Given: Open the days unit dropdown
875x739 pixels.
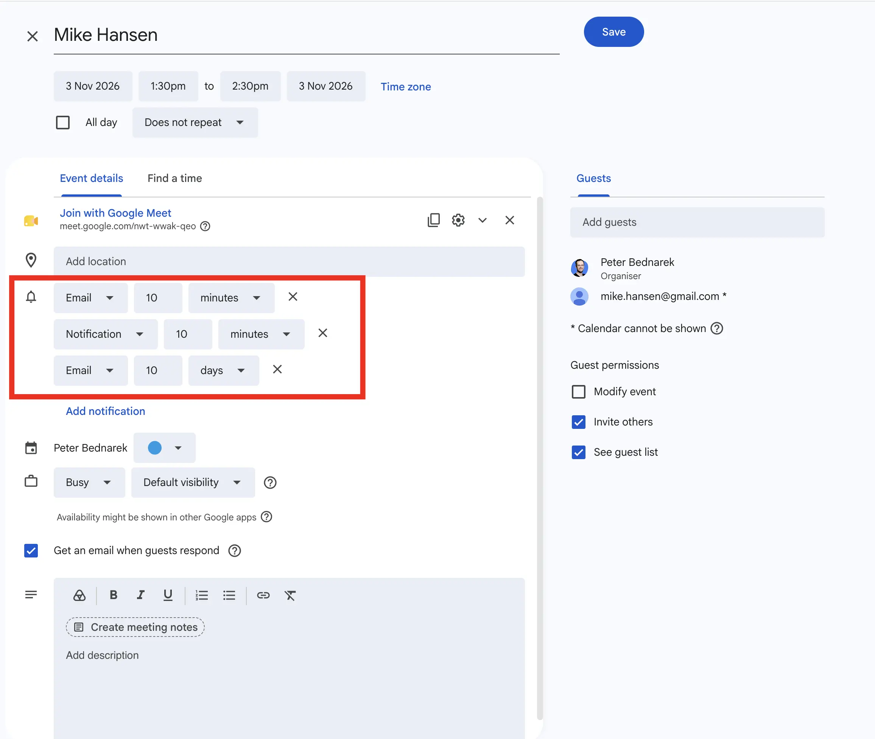Looking at the screenshot, I should [x=223, y=370].
